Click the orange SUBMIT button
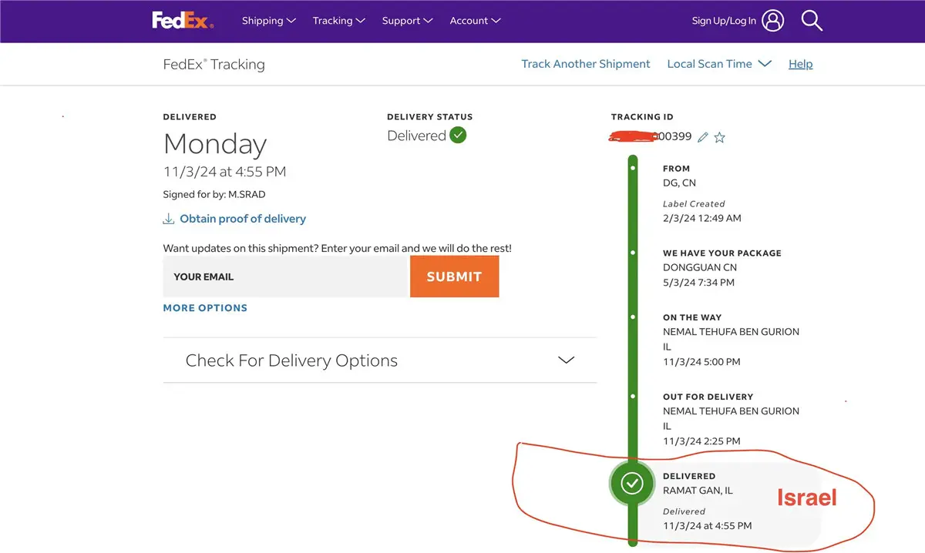Viewport: 925px width, 553px height. [x=454, y=276]
